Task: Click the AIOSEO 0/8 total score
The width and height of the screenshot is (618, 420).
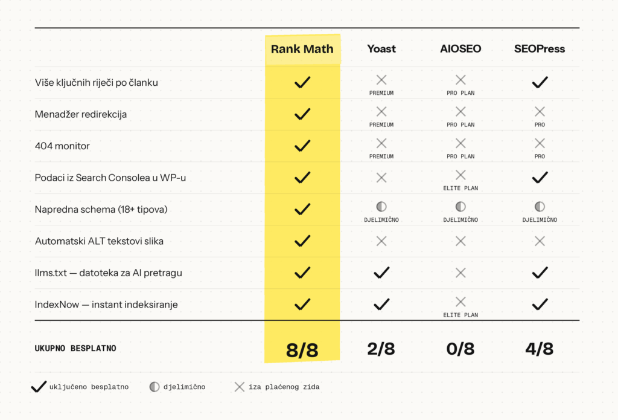Action: coord(460,349)
